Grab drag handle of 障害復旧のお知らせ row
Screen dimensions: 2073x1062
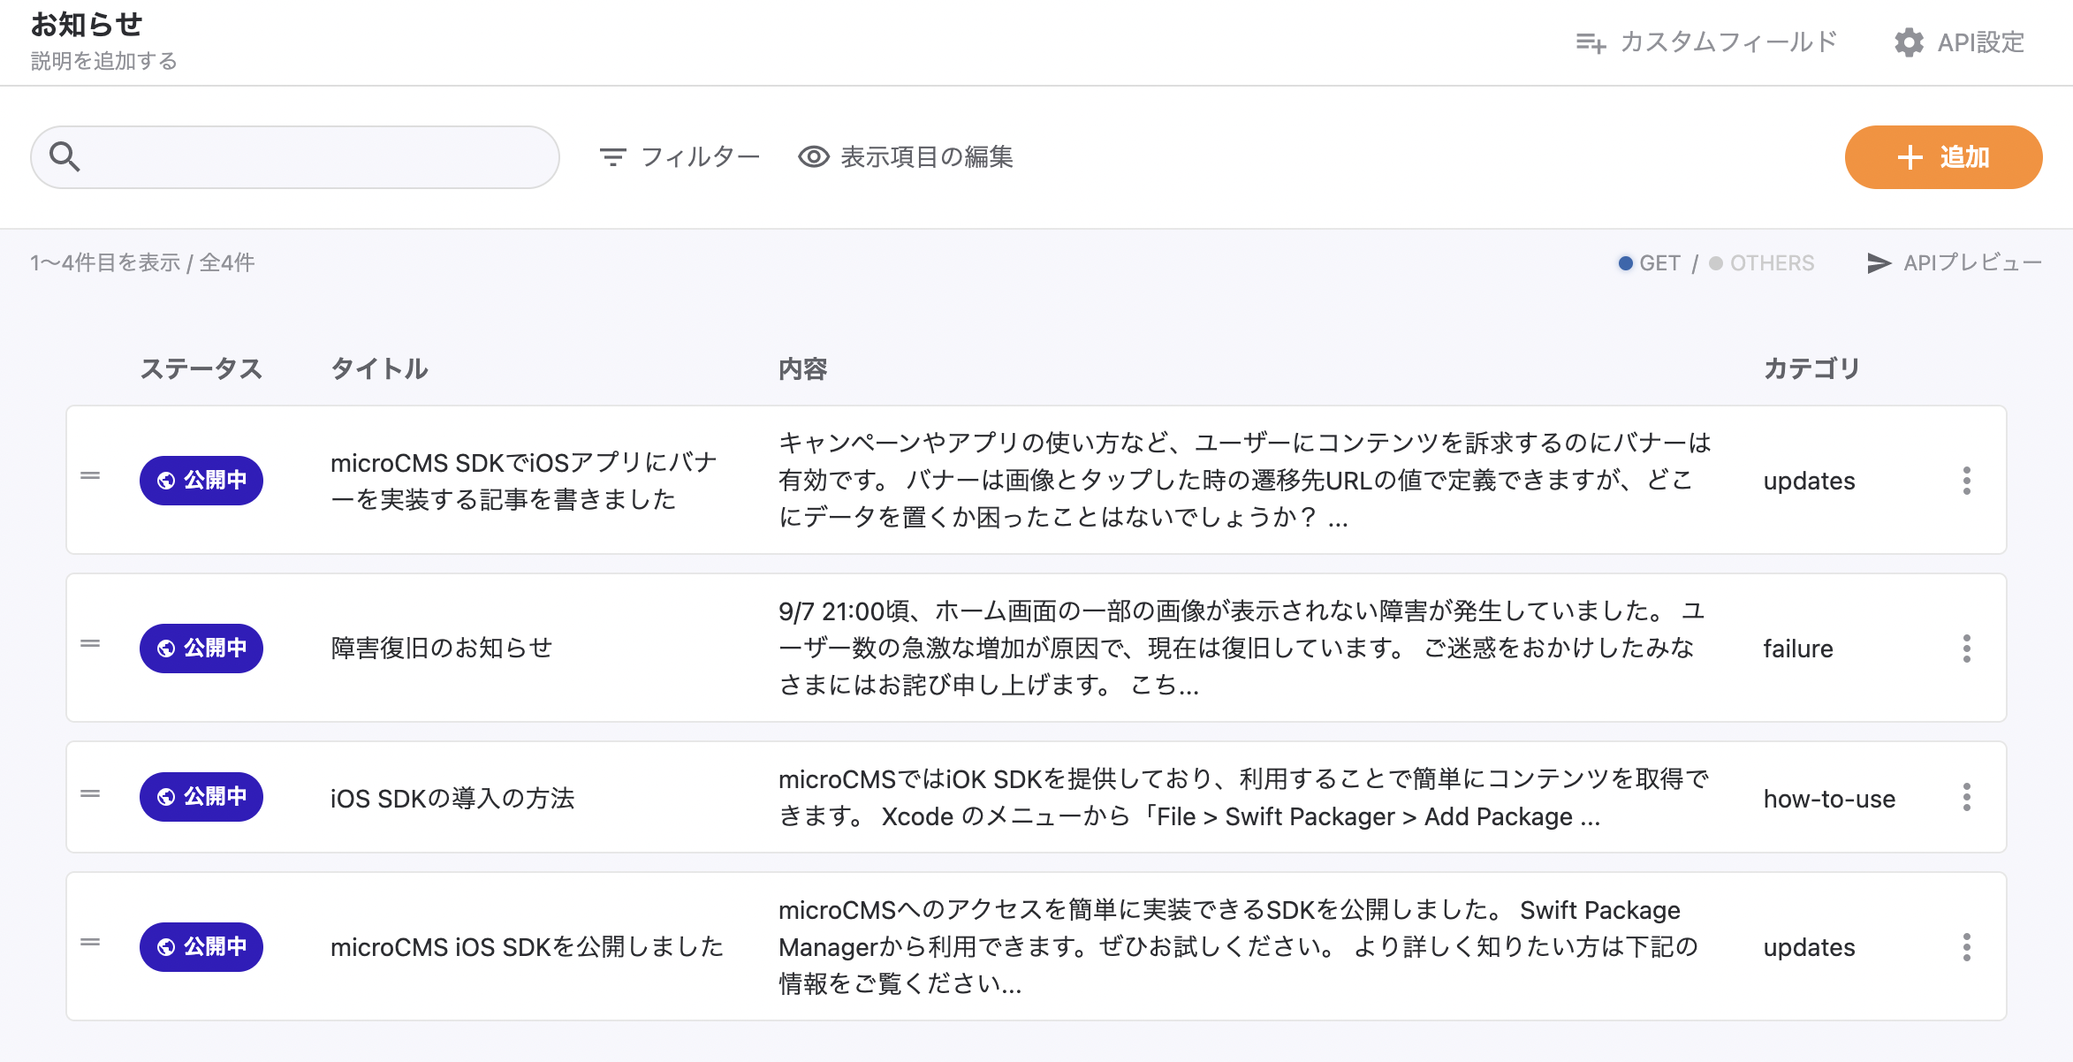[90, 643]
